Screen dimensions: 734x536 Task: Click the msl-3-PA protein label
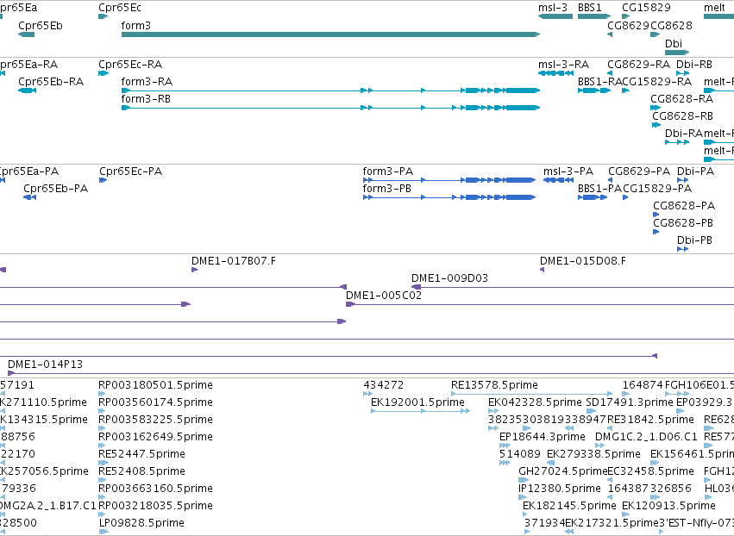[x=568, y=171]
